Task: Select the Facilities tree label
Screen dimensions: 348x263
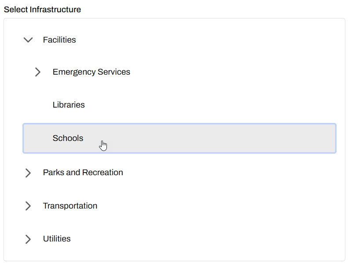Action: click(x=59, y=40)
